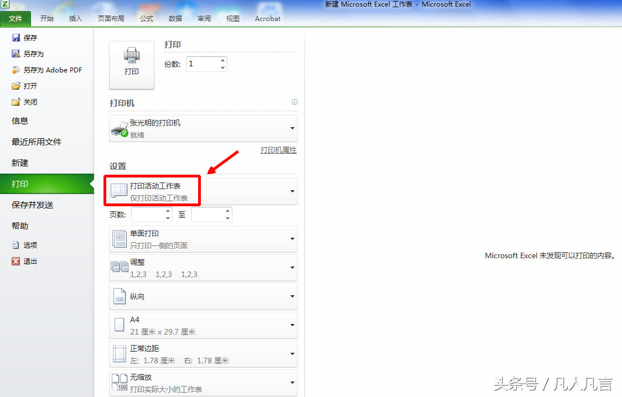Click the single-sided (单面打印) page icon
Viewport: 622px width, 397px height.
point(120,239)
